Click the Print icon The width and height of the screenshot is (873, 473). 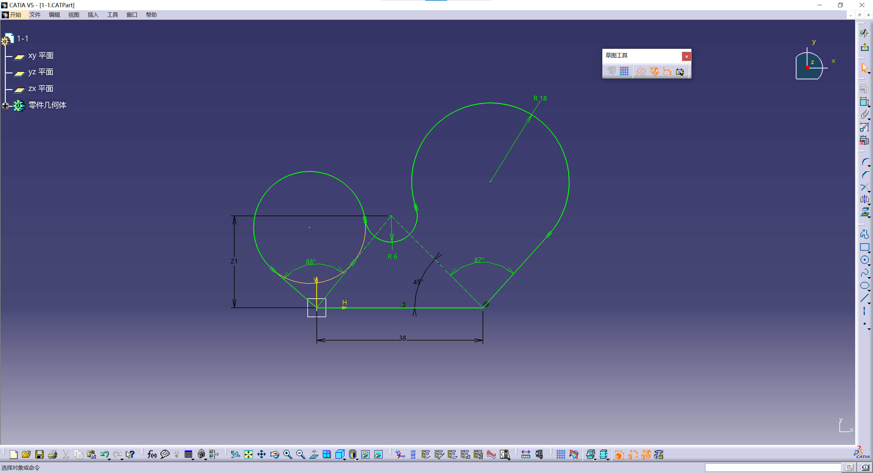[x=52, y=454]
